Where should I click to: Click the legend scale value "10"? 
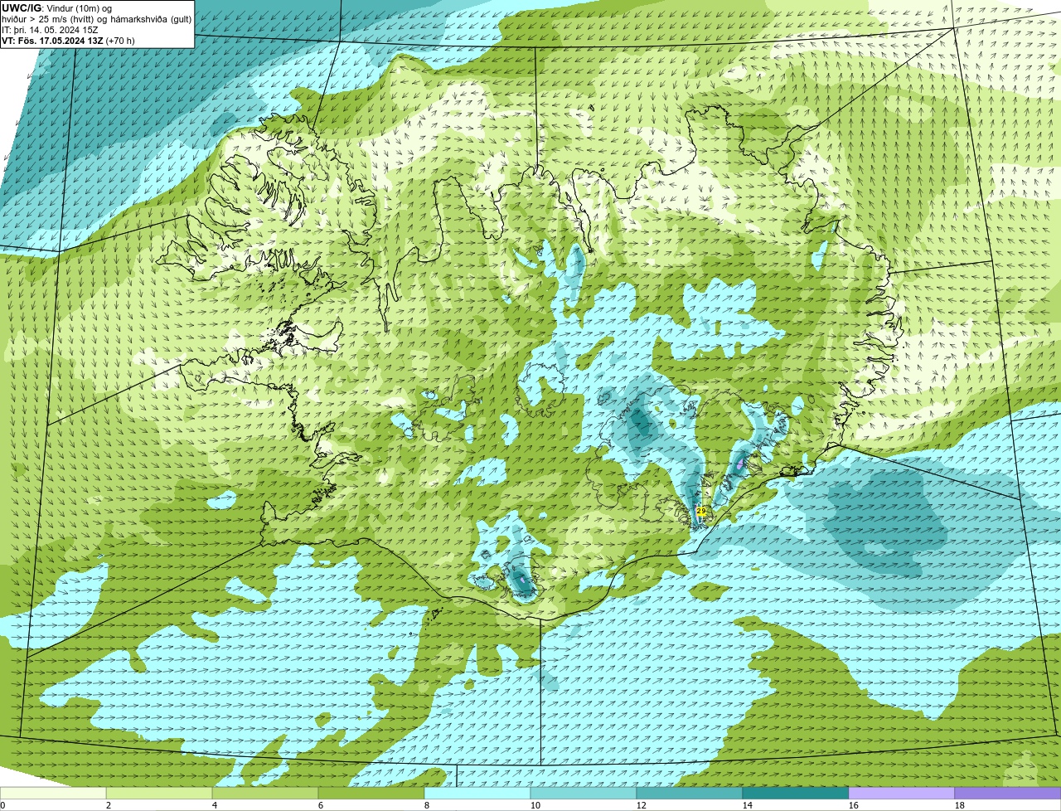pyautogui.click(x=535, y=805)
